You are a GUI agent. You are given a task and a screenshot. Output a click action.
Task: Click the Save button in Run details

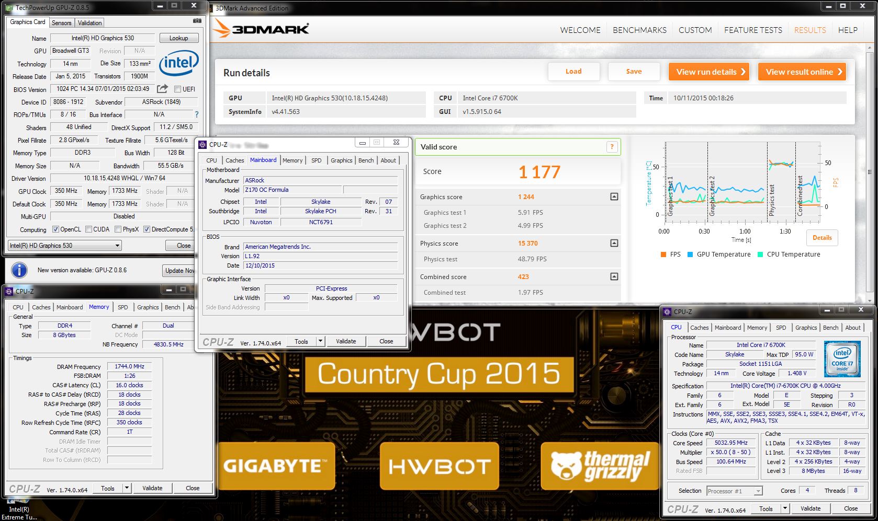634,72
